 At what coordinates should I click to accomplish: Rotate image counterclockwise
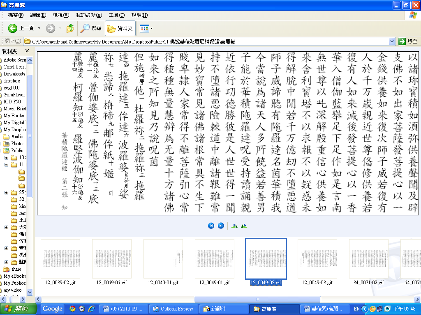click(x=244, y=226)
